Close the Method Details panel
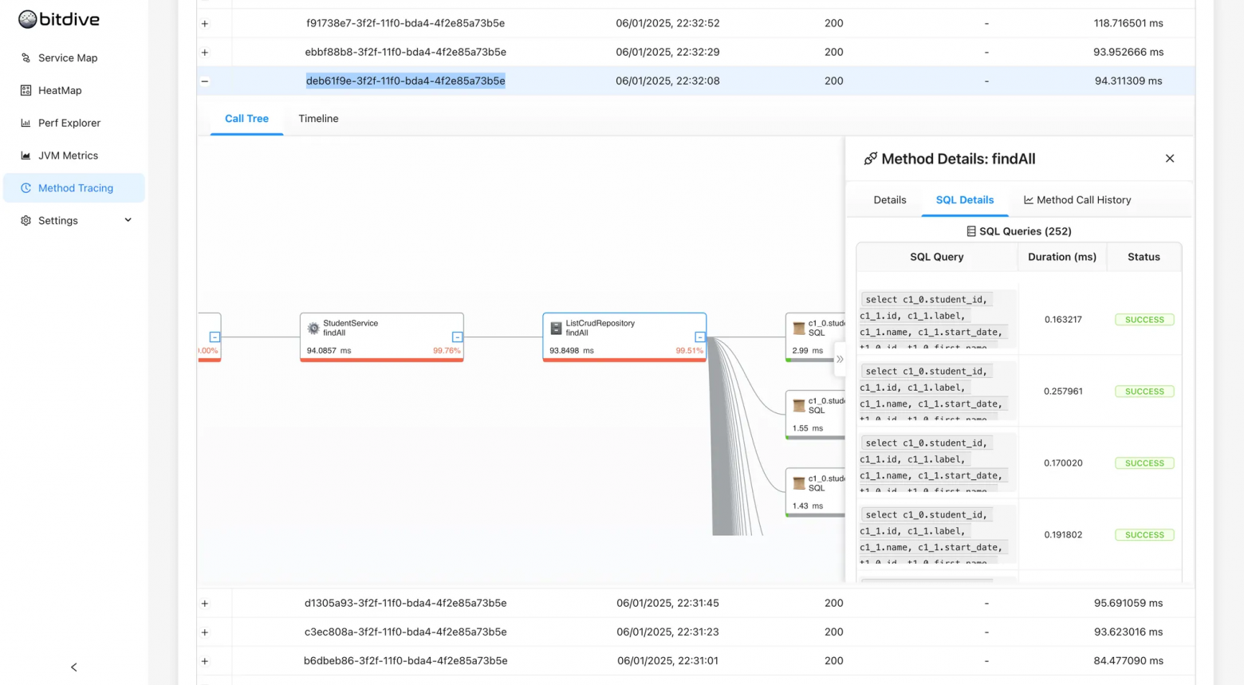 pos(1169,159)
